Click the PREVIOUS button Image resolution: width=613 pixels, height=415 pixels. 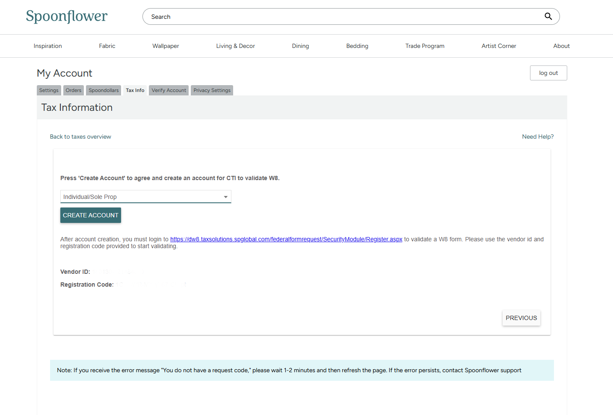[521, 318]
